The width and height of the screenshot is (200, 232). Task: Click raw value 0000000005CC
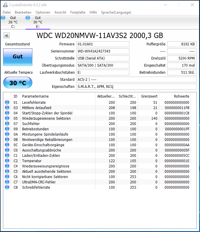tap(177, 156)
